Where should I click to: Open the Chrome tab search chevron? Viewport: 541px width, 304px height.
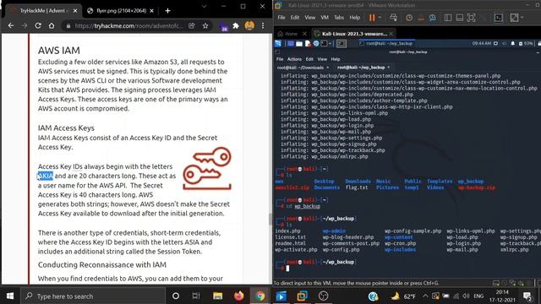point(205,6)
